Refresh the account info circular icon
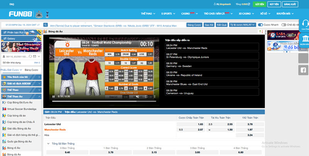This screenshot has height=156, width=309. coord(31,56)
